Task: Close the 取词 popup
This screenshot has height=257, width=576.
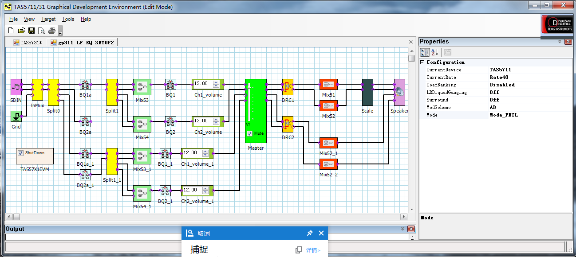Action: click(x=321, y=233)
